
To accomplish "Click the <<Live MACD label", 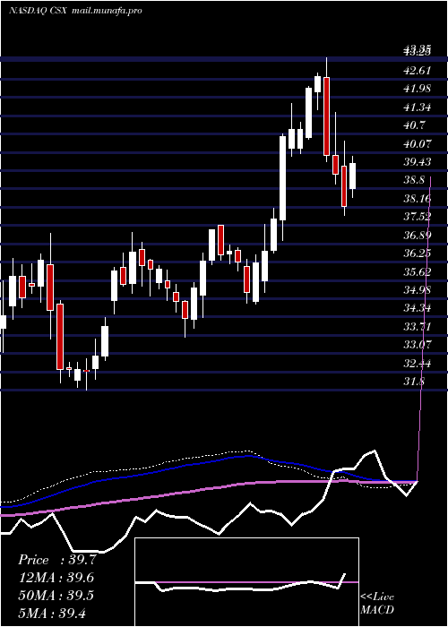I will (x=377, y=603).
